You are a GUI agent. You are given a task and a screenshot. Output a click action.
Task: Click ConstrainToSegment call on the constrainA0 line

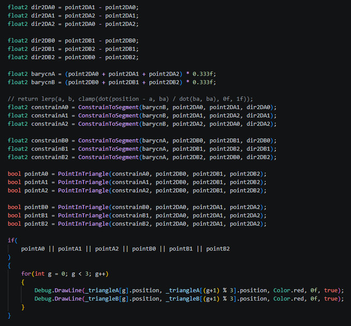pyautogui.click(x=108, y=108)
